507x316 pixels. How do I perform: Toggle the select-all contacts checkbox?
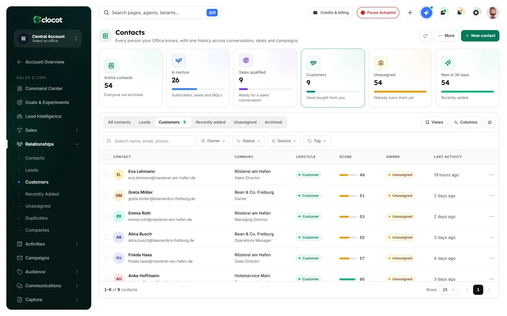click(x=107, y=157)
